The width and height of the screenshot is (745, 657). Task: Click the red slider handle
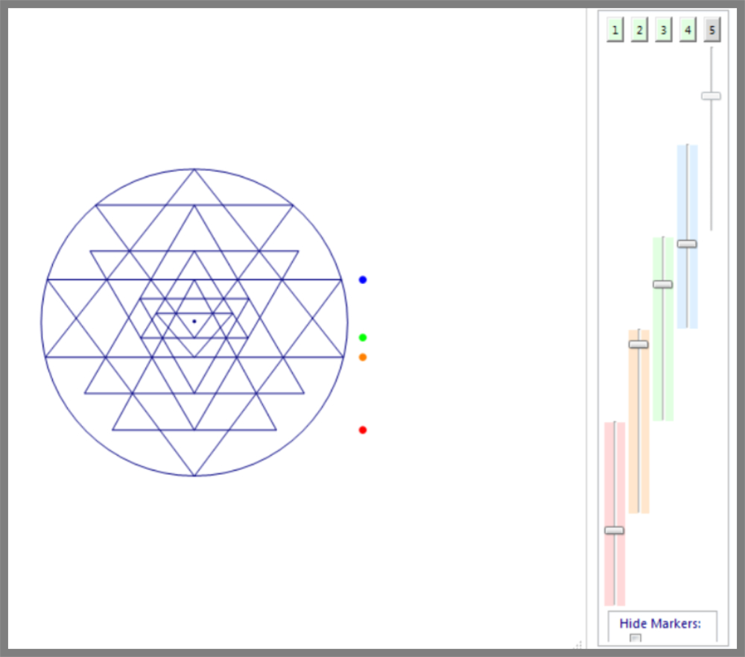click(614, 530)
